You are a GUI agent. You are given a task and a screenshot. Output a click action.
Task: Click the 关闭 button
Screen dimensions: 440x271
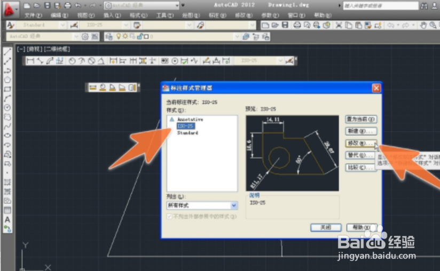pos(326,227)
